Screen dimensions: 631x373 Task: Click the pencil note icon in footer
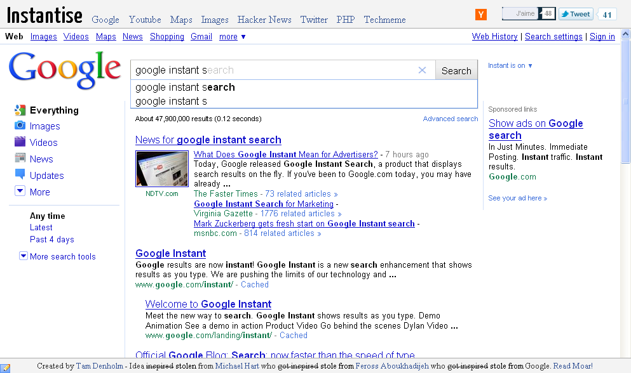pyautogui.click(x=5, y=368)
